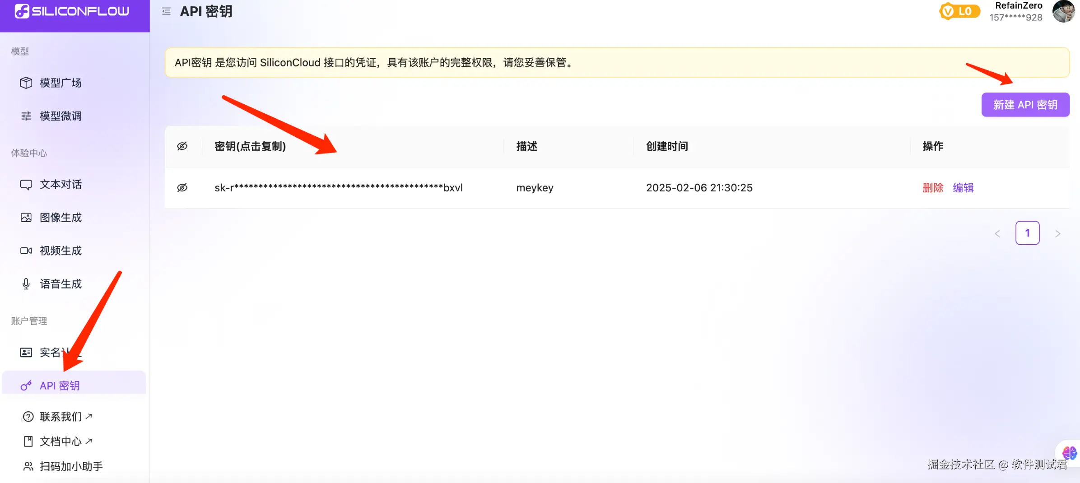Click the 密钥(点击复制) column header
1080x483 pixels.
tap(250, 146)
